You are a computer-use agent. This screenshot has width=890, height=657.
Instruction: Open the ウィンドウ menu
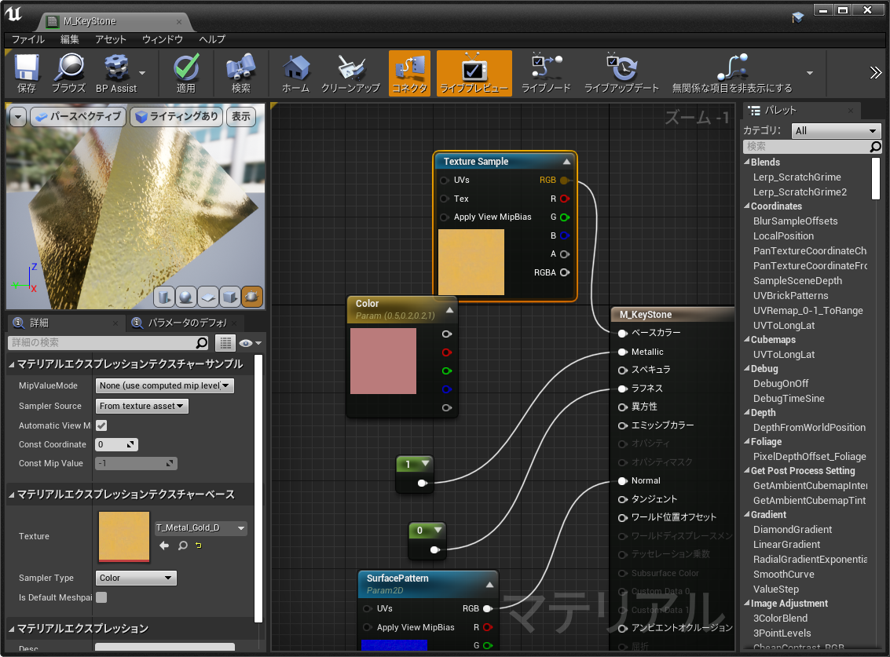(163, 39)
